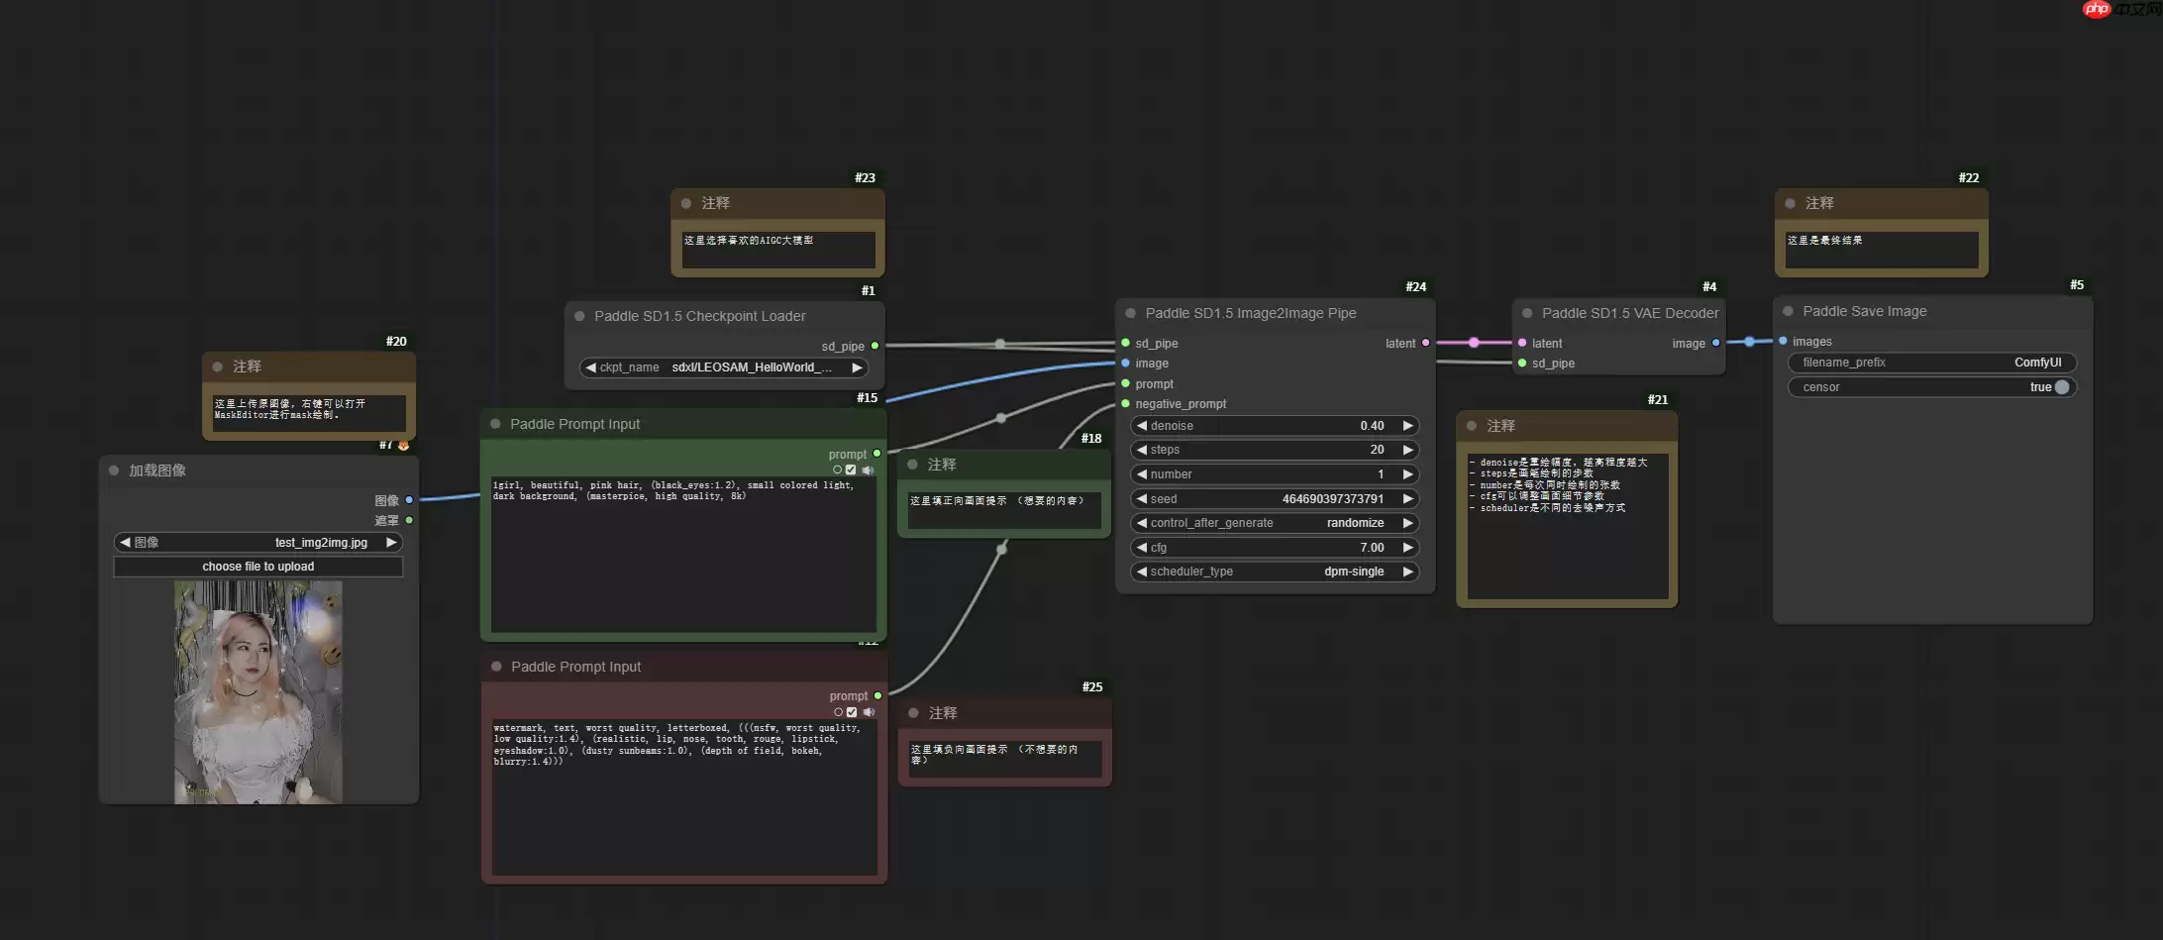The height and width of the screenshot is (940, 2163).
Task: Collapse the Paddle SD1.5 VAE Decoder node via its title dot
Action: pos(1527,313)
